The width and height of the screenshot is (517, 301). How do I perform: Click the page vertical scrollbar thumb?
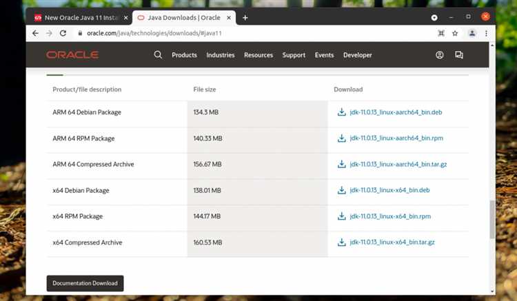(491, 220)
